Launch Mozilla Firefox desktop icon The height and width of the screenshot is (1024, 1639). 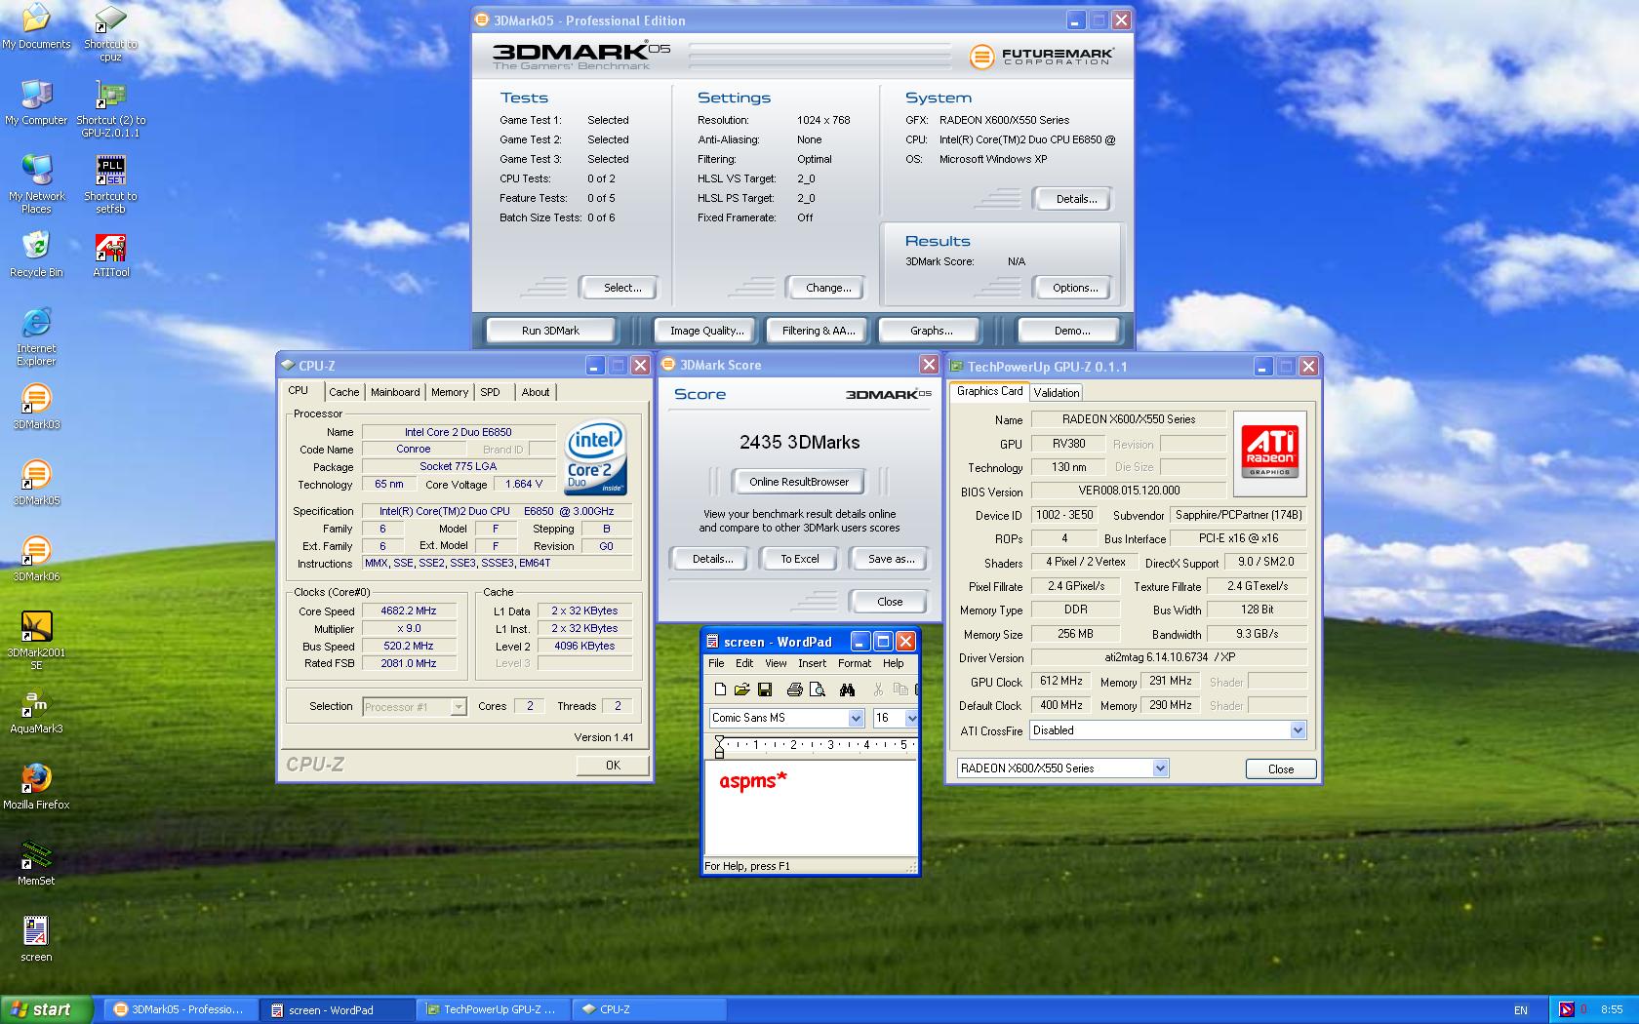point(36,787)
